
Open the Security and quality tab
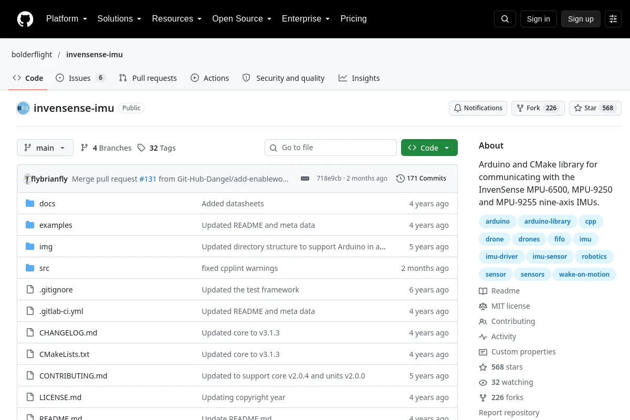(x=283, y=78)
